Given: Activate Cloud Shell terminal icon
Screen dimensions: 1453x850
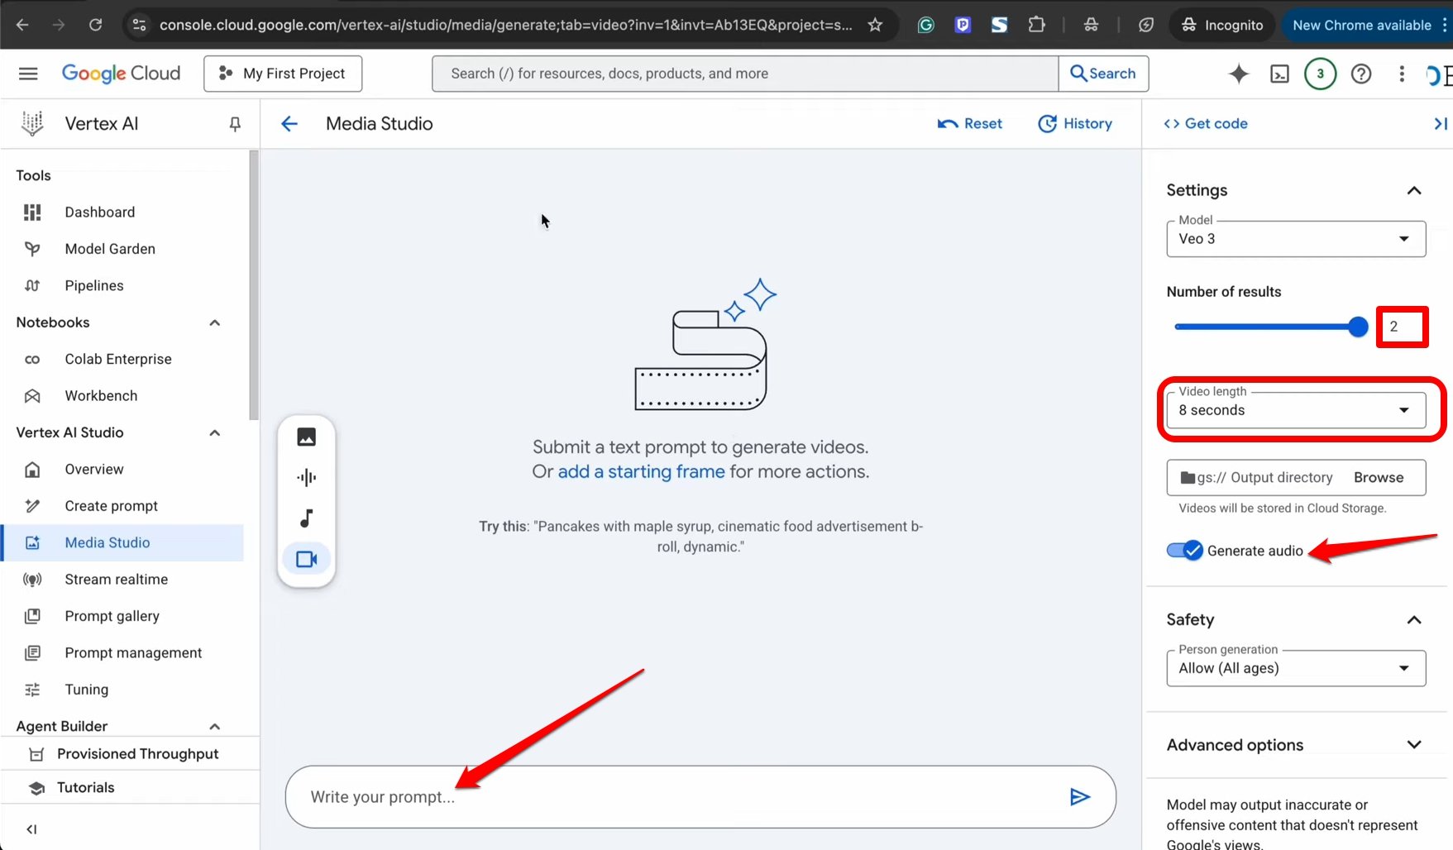Looking at the screenshot, I should click(1279, 74).
